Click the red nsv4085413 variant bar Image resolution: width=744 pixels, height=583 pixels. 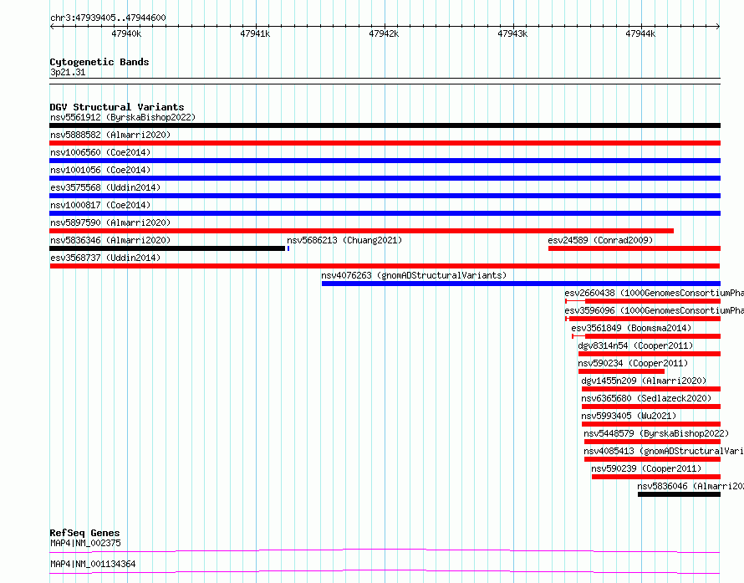tap(652, 459)
